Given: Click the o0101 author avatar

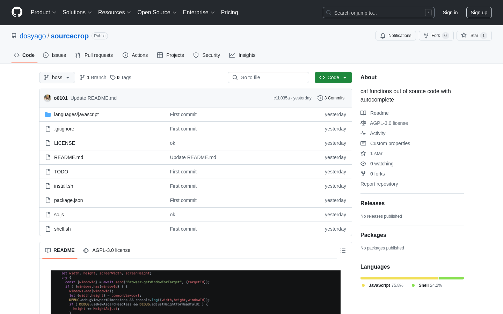Looking at the screenshot, I should tap(48, 98).
